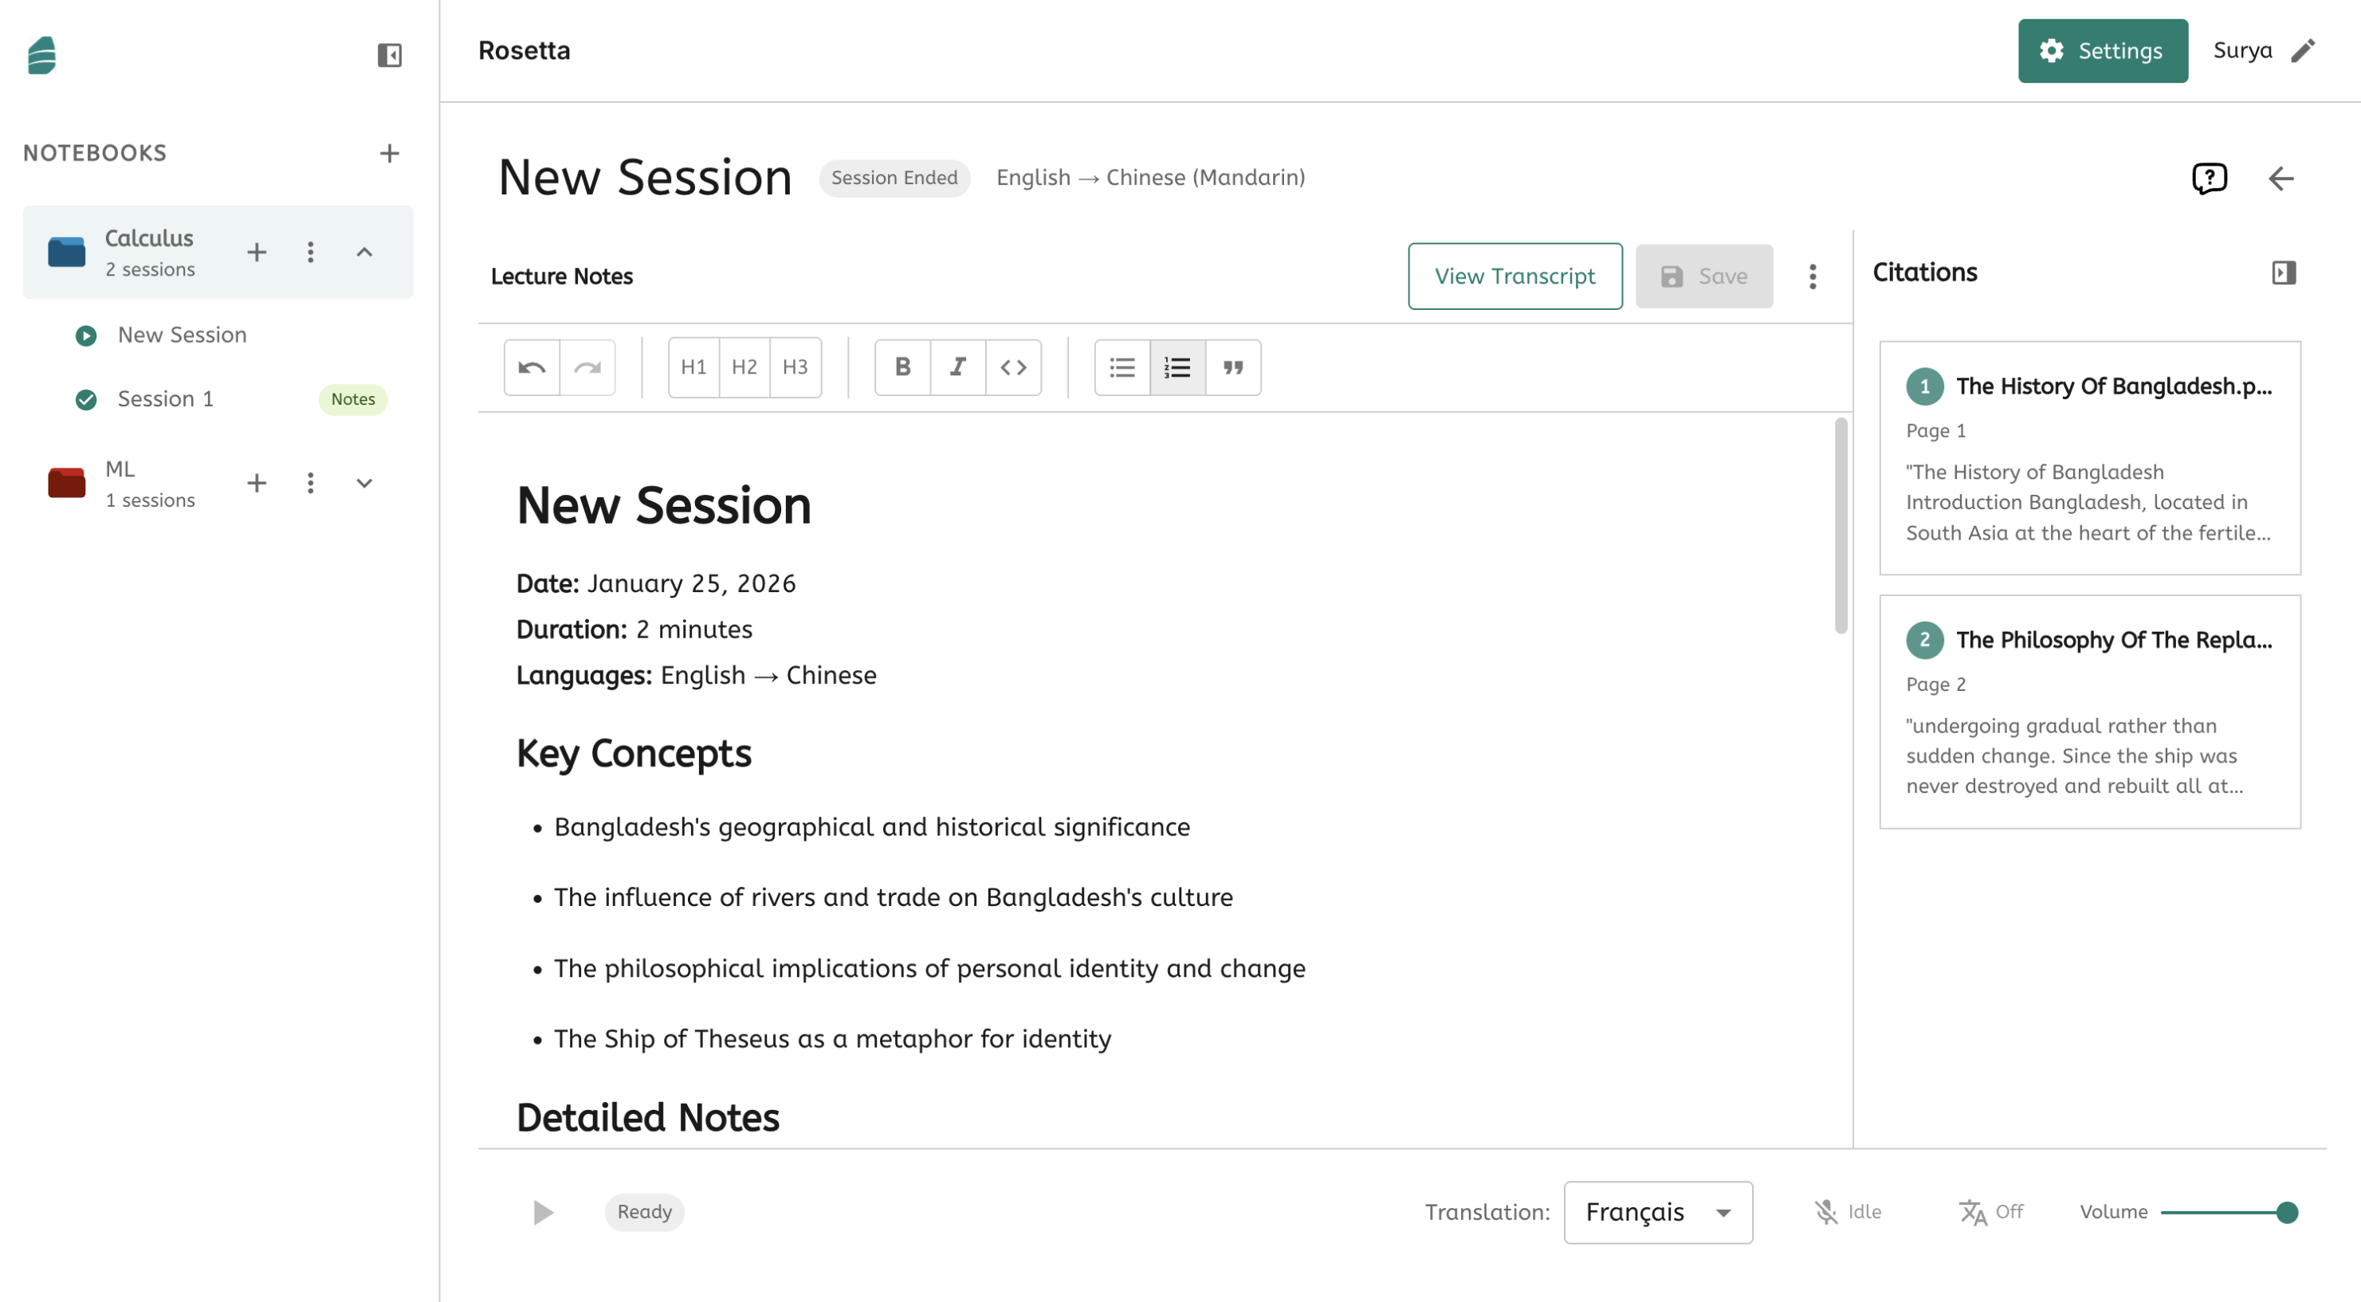Toggle the Idle microphone

pos(1847,1211)
